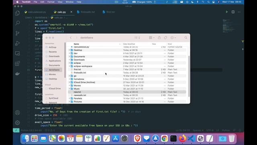The image size is (257, 145).
Task: Open Visual Studio Code from the Dock
Action: coord(192,139)
